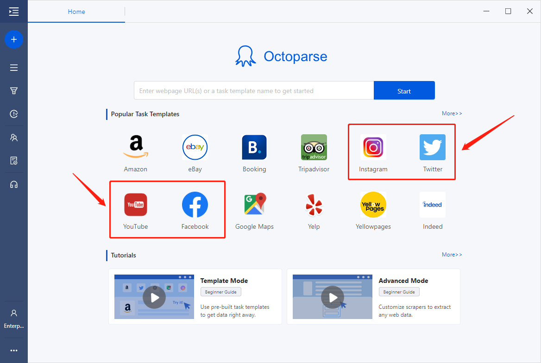Click the Popular Task Templates heading

(x=145, y=114)
